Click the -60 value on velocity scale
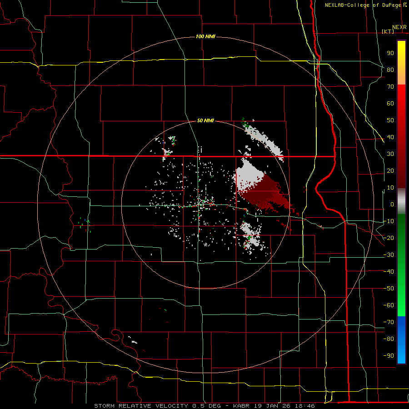Image resolution: width=409 pixels, height=409 pixels. point(389,305)
